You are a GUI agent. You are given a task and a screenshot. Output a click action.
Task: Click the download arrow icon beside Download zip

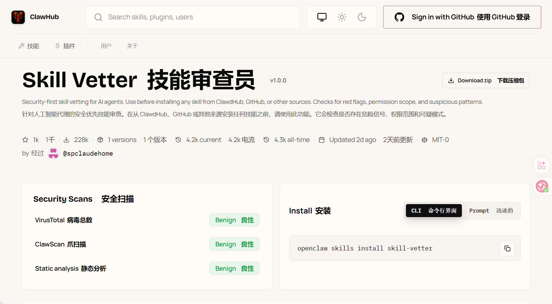point(451,81)
